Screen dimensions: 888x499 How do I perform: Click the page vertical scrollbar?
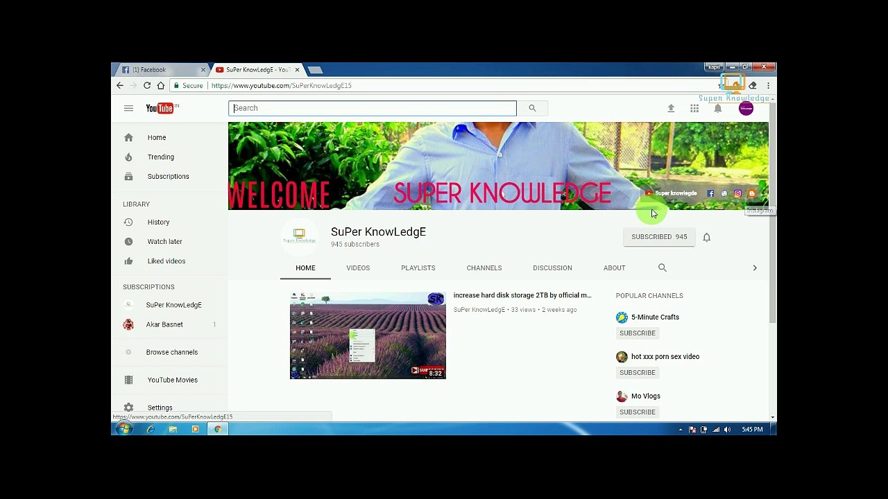pyautogui.click(x=772, y=215)
